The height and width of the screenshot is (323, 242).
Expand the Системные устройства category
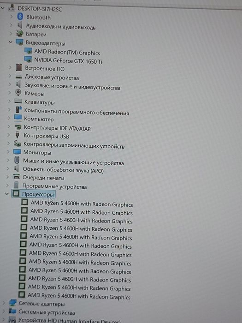(x=4, y=311)
